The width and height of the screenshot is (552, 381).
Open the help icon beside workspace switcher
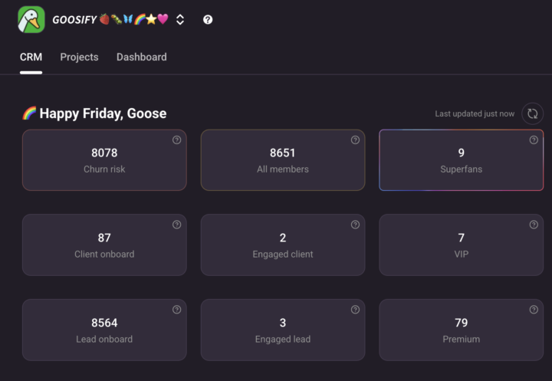point(208,20)
